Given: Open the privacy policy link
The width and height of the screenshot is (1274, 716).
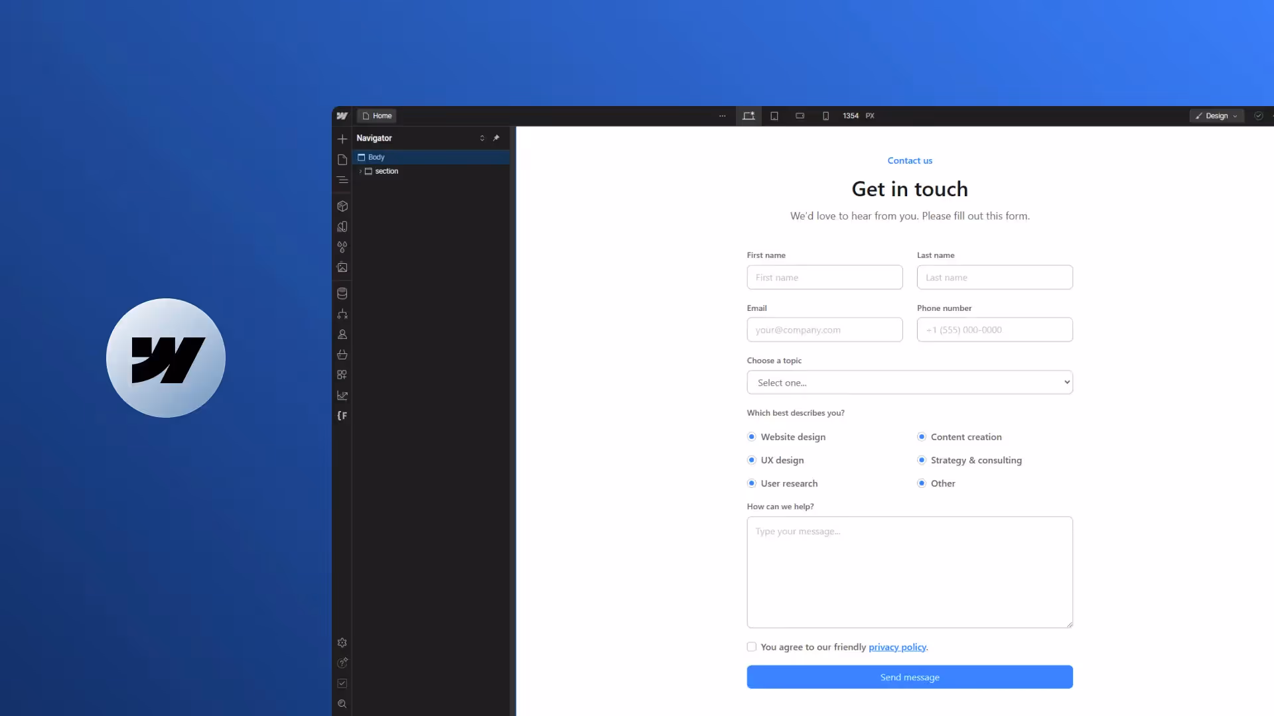Looking at the screenshot, I should [897, 647].
